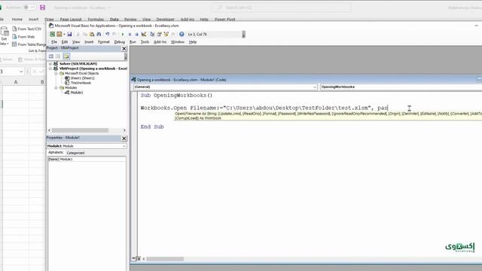Toggle Design Mode icon
This screenshot has height=271, width=482.
click(144, 34)
